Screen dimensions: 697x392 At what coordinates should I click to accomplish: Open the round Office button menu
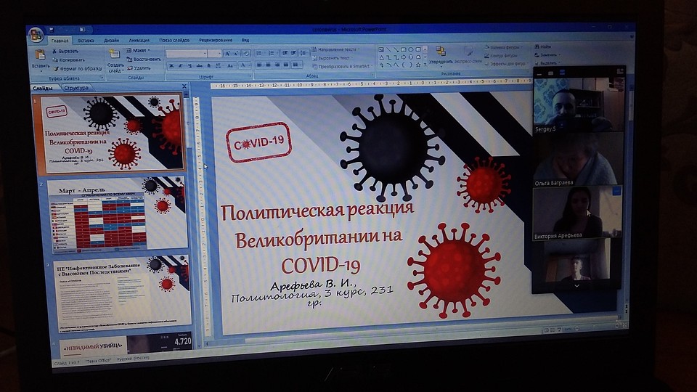[x=36, y=35]
